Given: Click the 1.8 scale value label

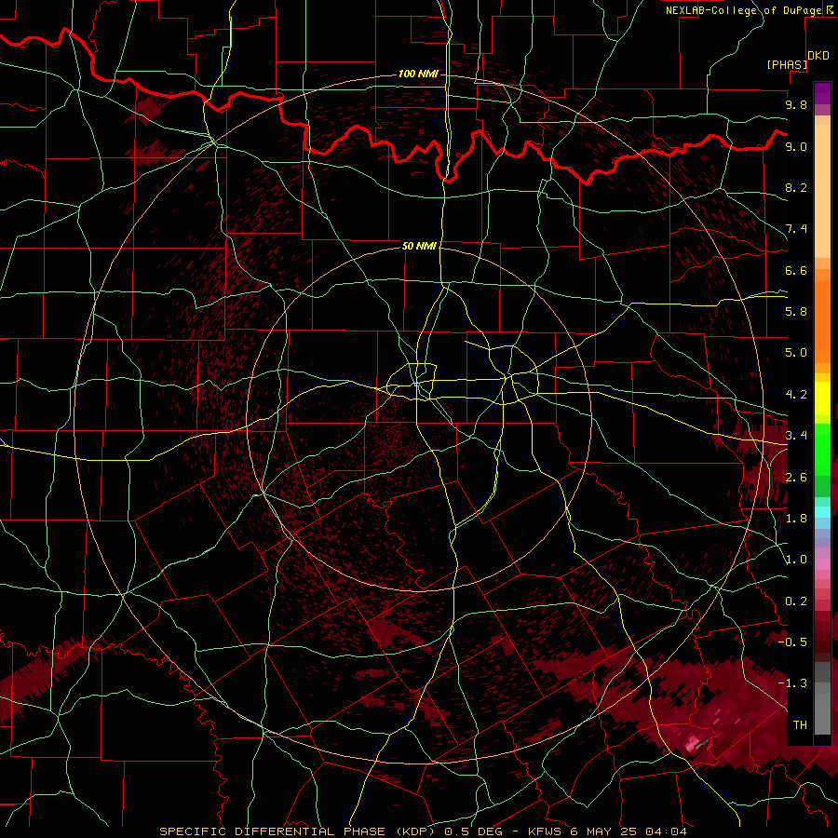Looking at the screenshot, I should point(796,519).
